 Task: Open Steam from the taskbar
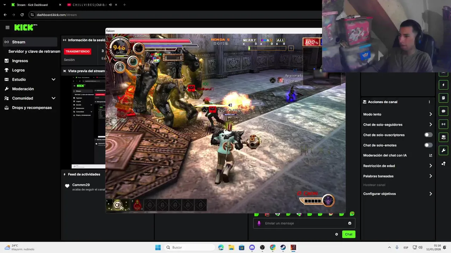(x=283, y=247)
